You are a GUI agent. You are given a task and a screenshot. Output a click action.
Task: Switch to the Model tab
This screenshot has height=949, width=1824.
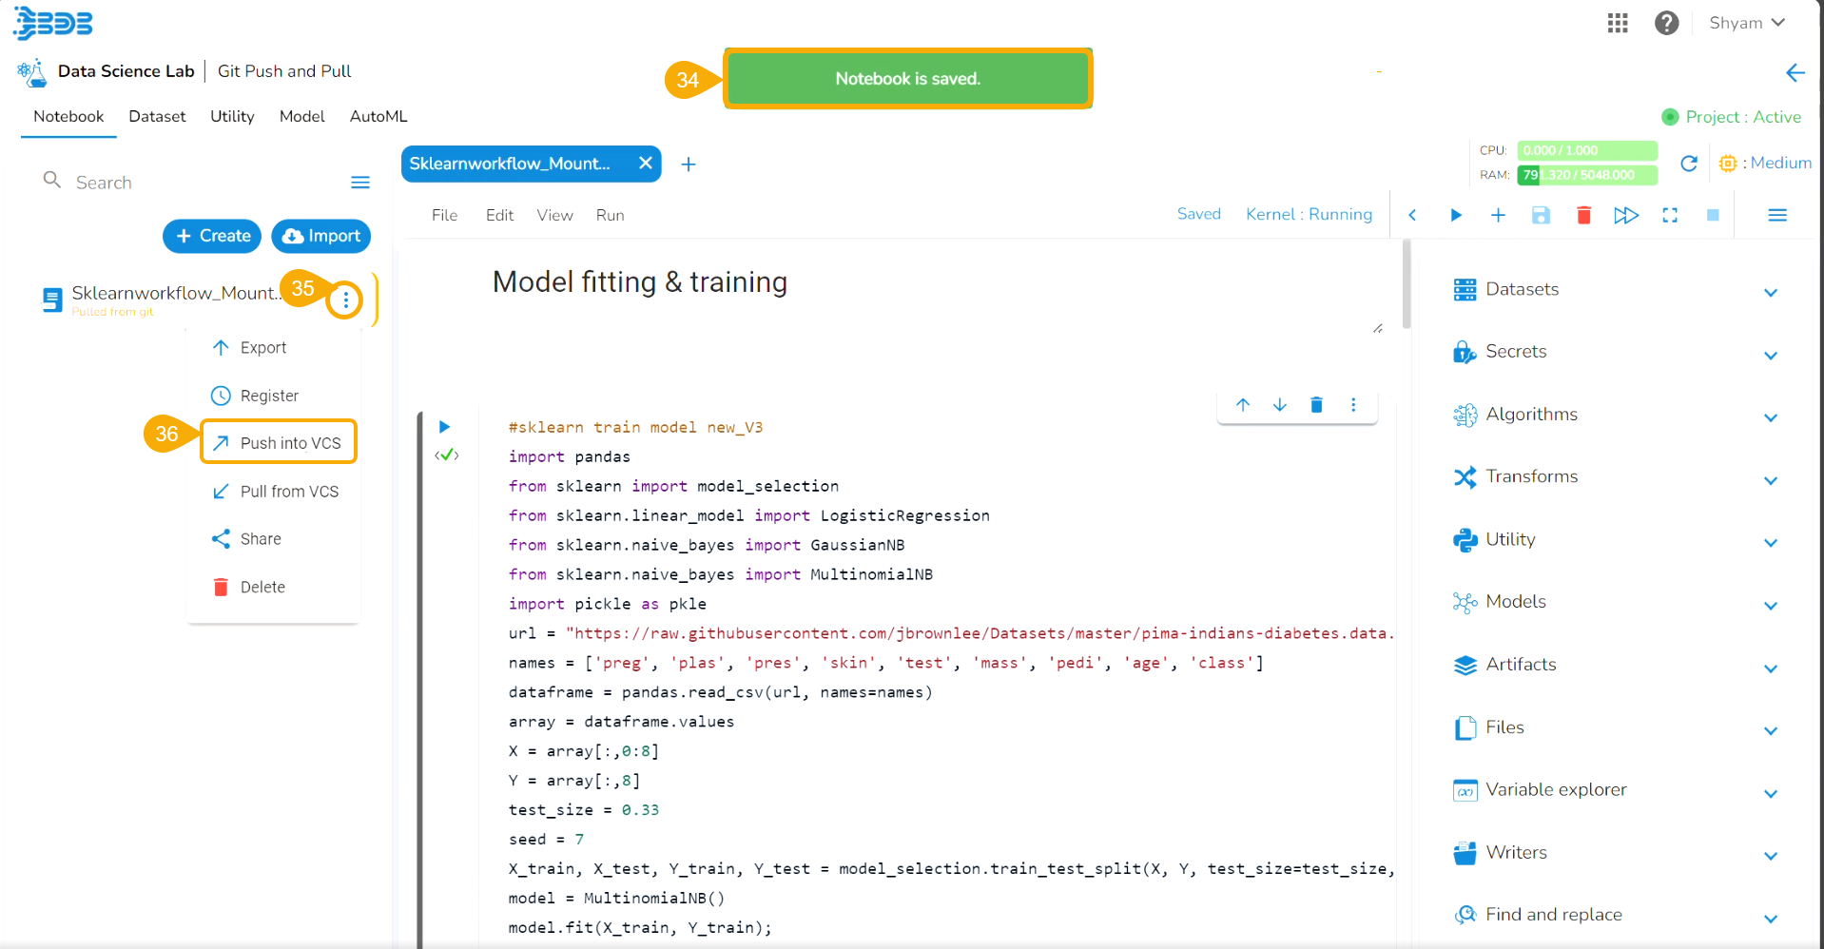[x=301, y=117]
